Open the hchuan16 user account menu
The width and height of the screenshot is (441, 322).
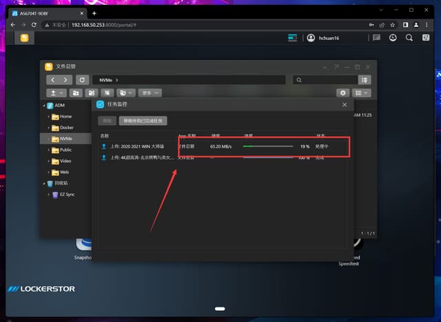click(328, 38)
